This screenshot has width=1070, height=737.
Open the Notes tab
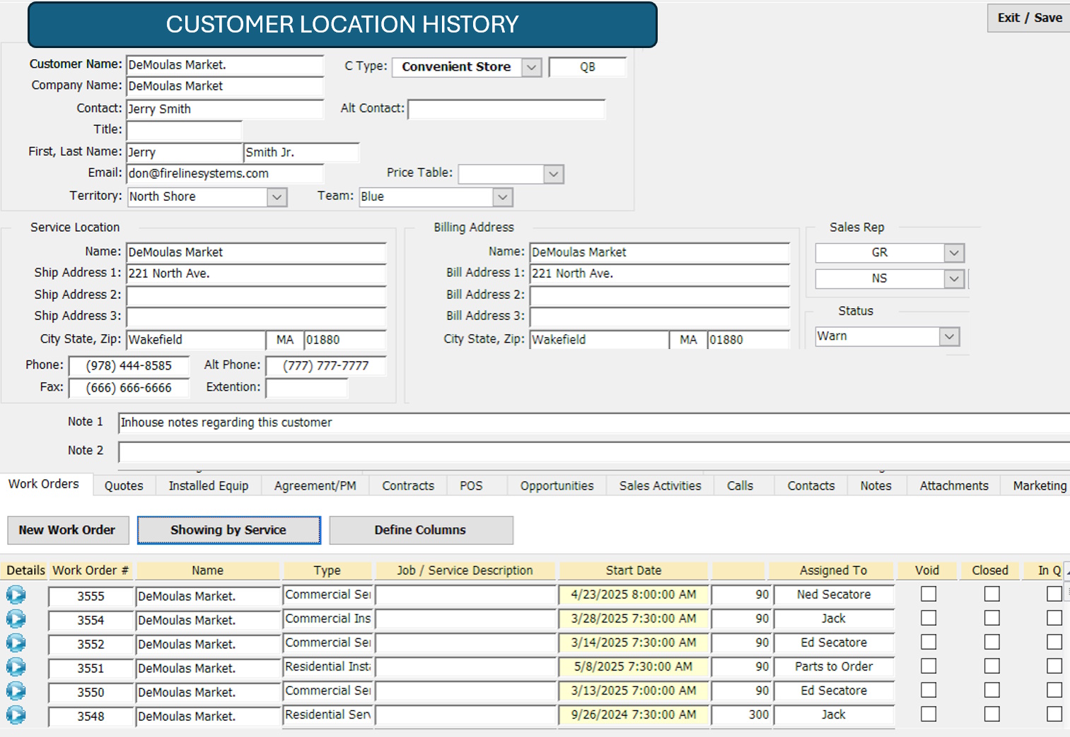click(x=876, y=485)
